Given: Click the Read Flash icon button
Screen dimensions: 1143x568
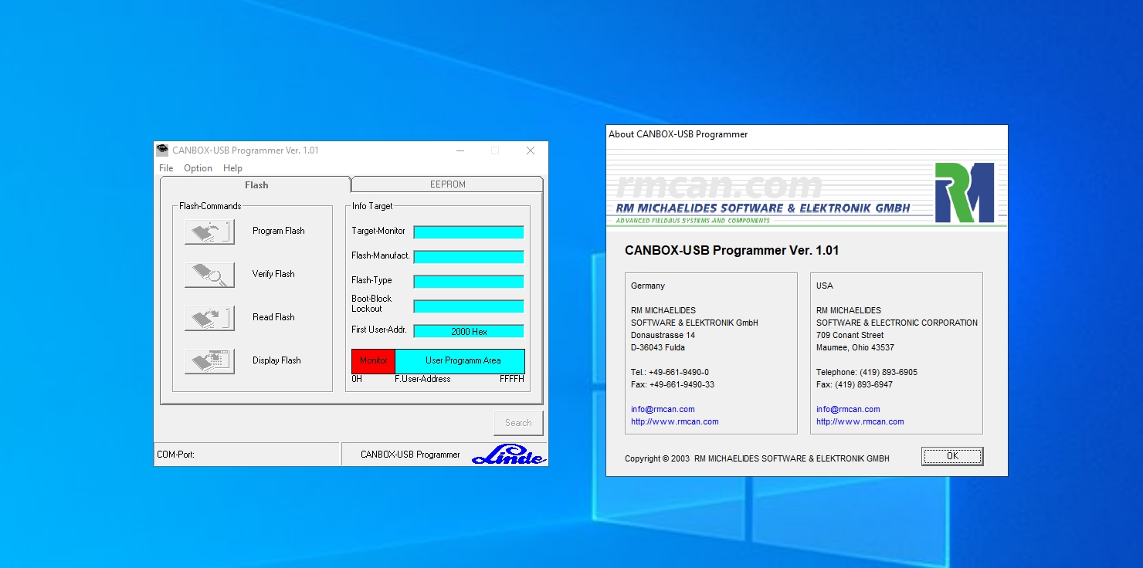Looking at the screenshot, I should point(209,318).
